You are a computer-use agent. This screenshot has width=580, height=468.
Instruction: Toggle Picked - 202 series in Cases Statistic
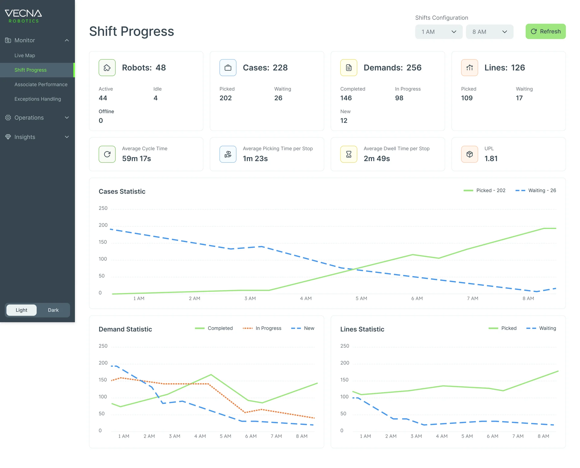[484, 190]
